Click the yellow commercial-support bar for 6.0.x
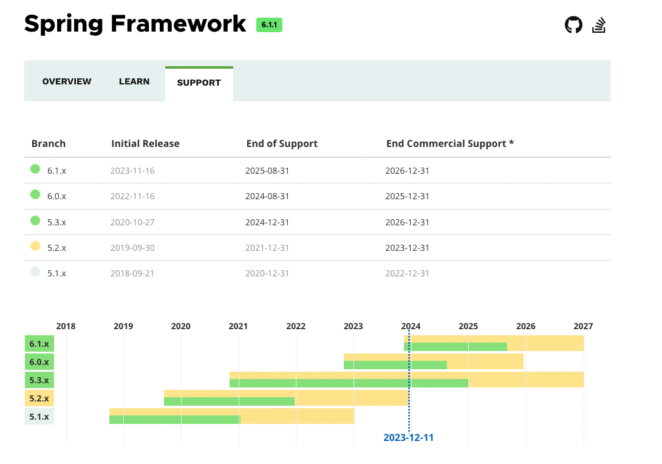 coord(486,361)
